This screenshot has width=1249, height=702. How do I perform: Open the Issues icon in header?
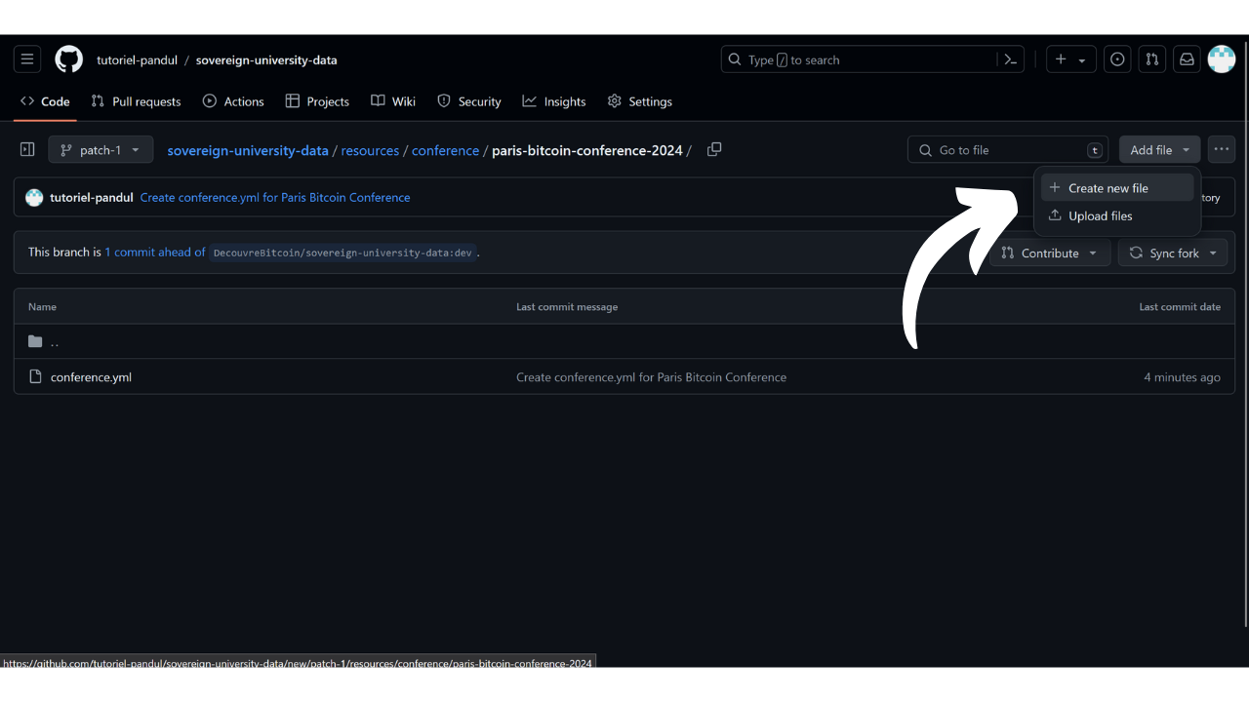point(1117,59)
